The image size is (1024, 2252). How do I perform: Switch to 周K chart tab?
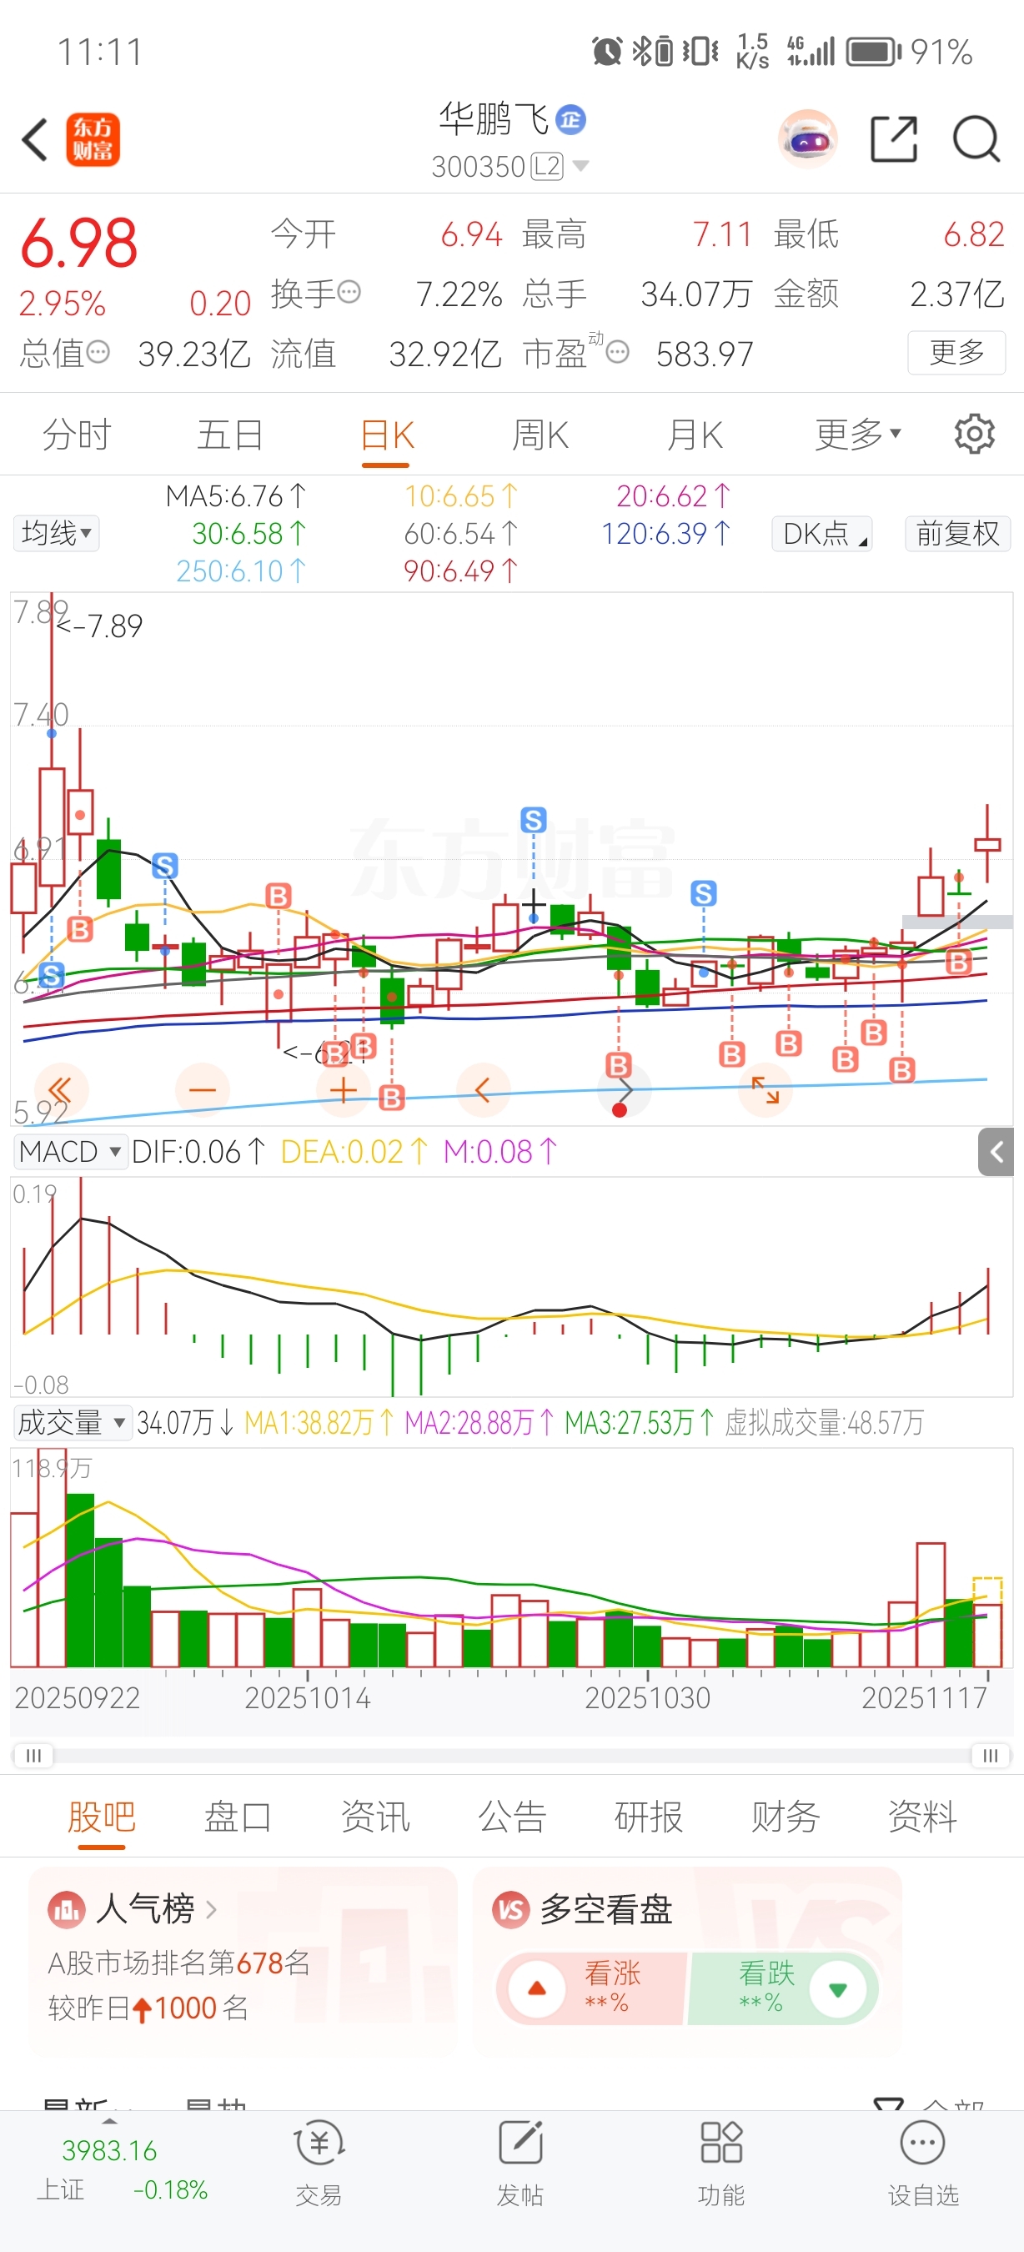(540, 435)
